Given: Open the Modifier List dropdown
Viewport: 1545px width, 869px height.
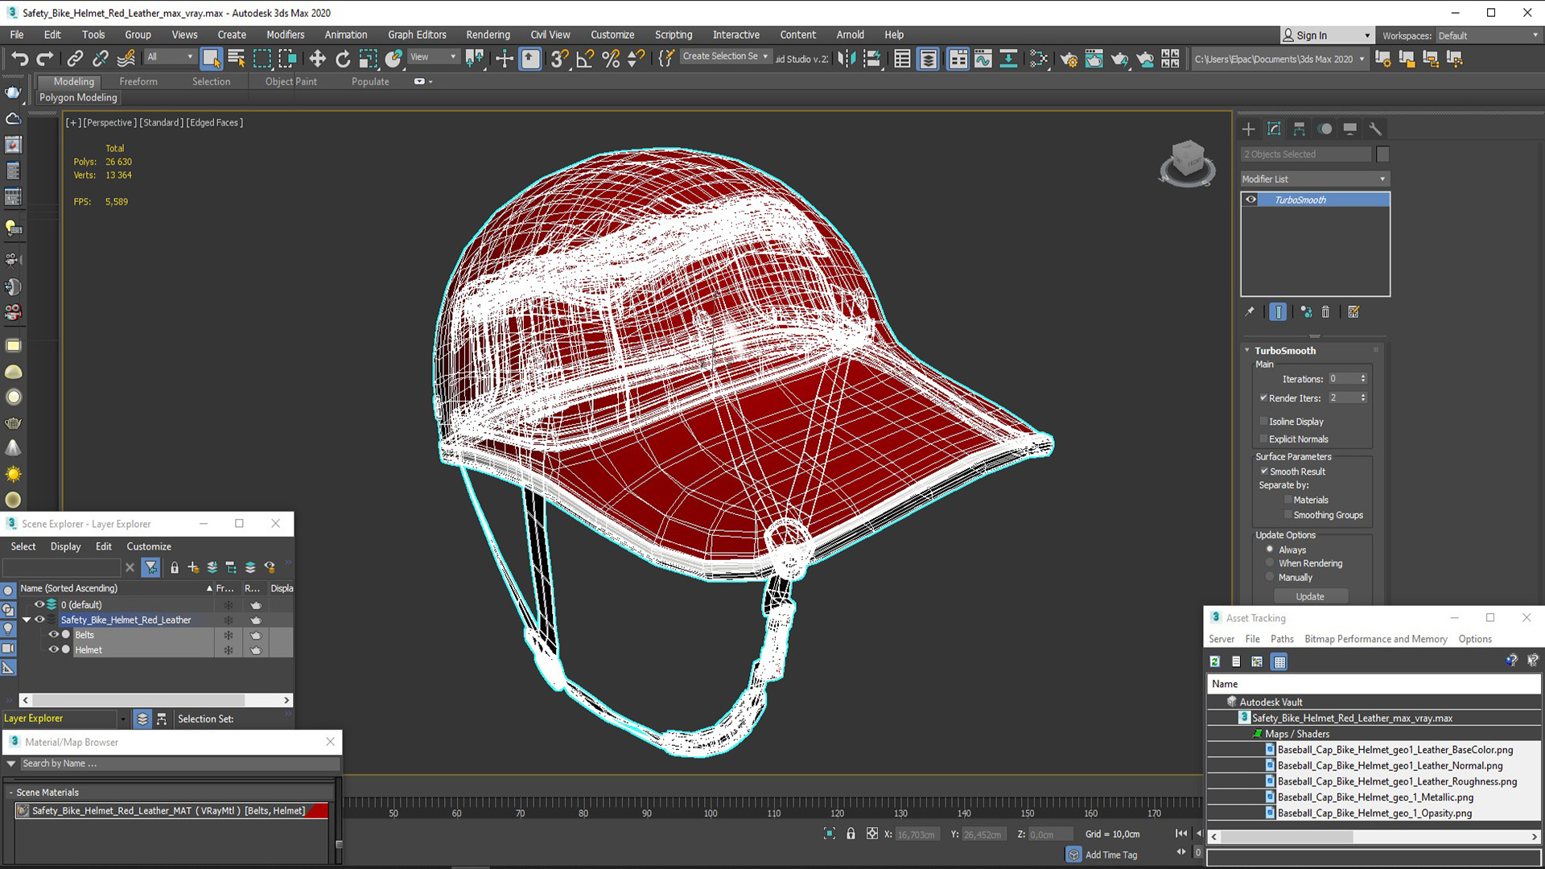Looking at the screenshot, I should pyautogui.click(x=1314, y=179).
